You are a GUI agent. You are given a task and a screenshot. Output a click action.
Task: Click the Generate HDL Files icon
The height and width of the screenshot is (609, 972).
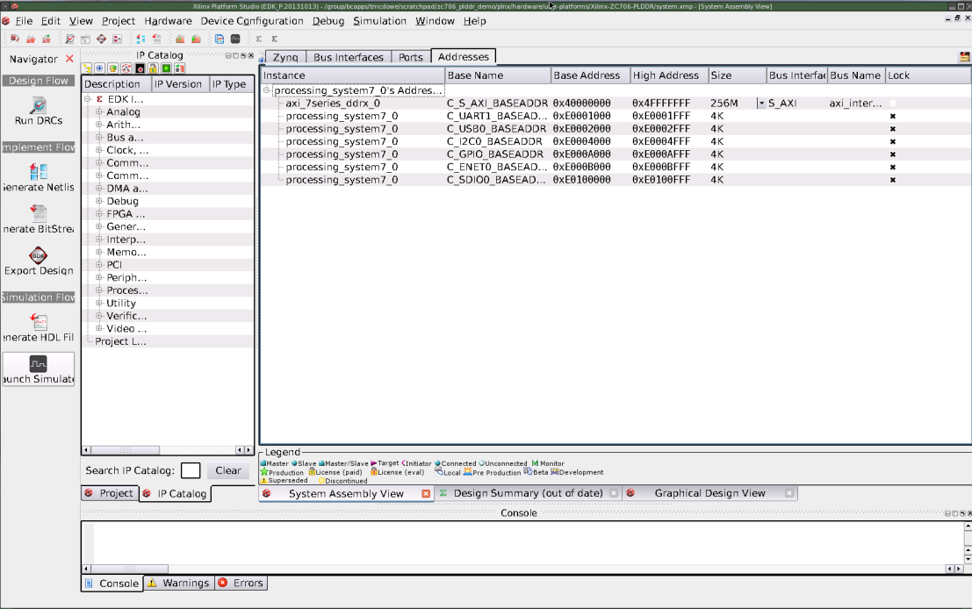[38, 324]
